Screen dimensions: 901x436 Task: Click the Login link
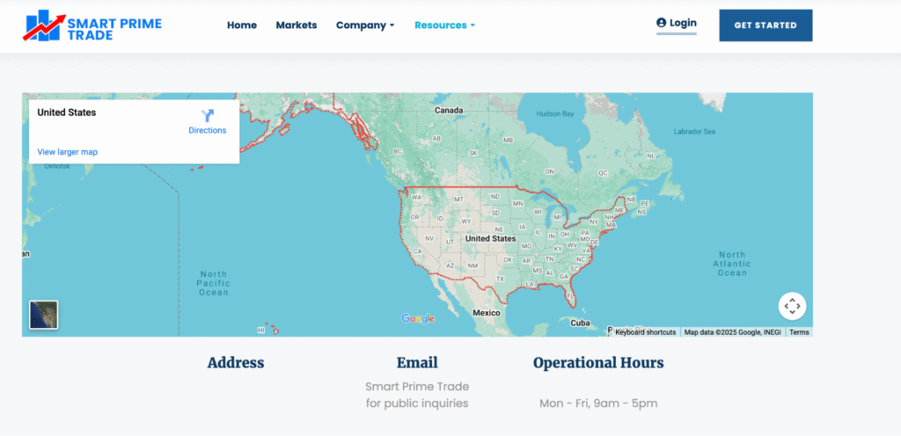(677, 24)
